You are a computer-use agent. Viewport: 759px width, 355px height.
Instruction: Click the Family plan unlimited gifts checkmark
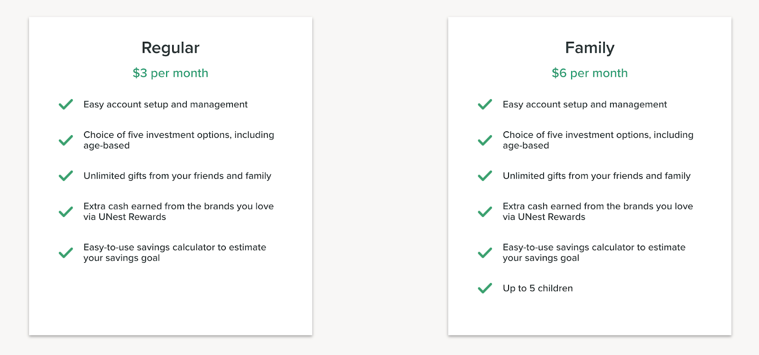click(485, 176)
